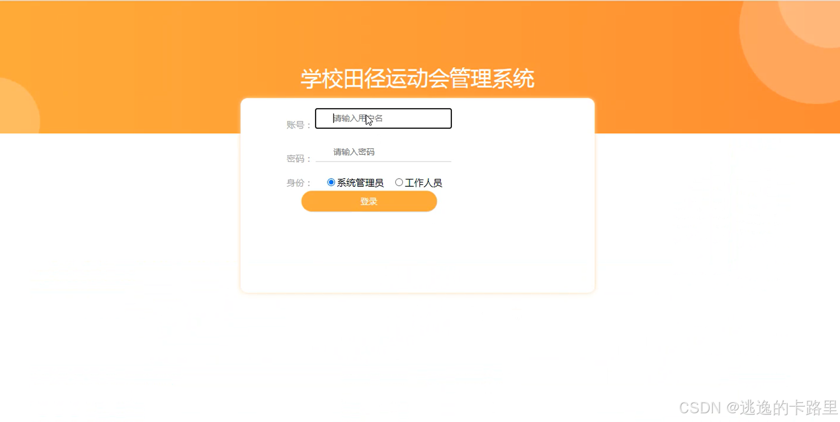Click the 工作人员 label text

click(x=424, y=183)
